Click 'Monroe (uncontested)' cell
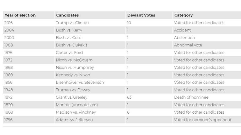241x135 pixels. (77, 105)
